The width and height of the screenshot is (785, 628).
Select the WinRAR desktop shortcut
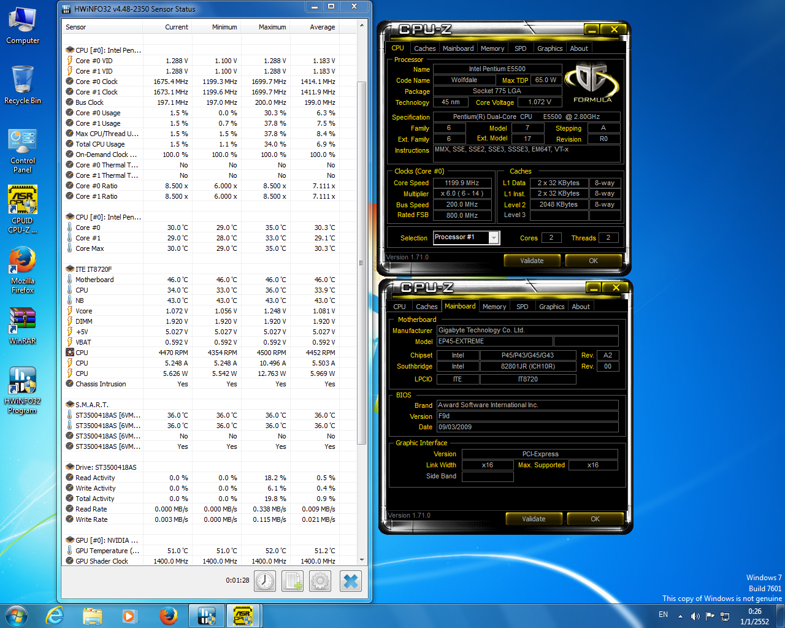(x=23, y=325)
